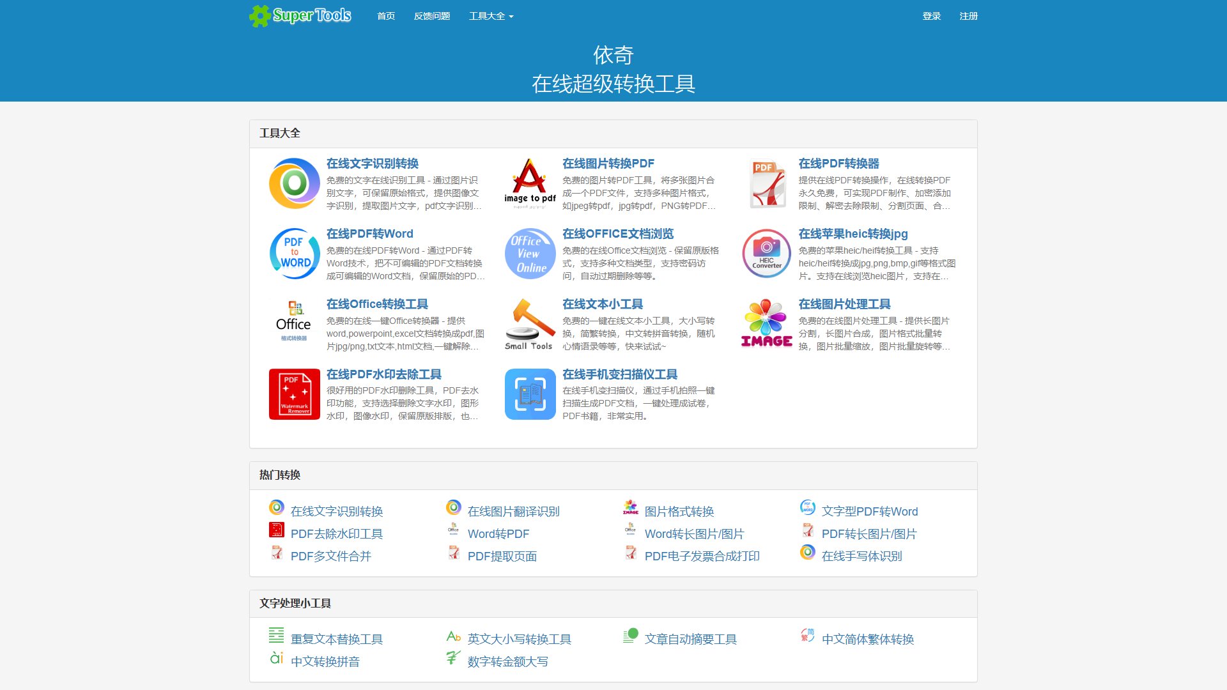This screenshot has width=1227, height=690.
Task: Open the PDF提取页面 link
Action: point(502,556)
